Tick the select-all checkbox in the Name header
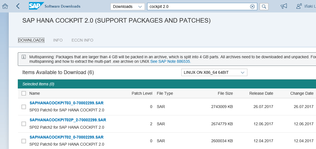This screenshot has height=149, width=316. pos(24,93)
